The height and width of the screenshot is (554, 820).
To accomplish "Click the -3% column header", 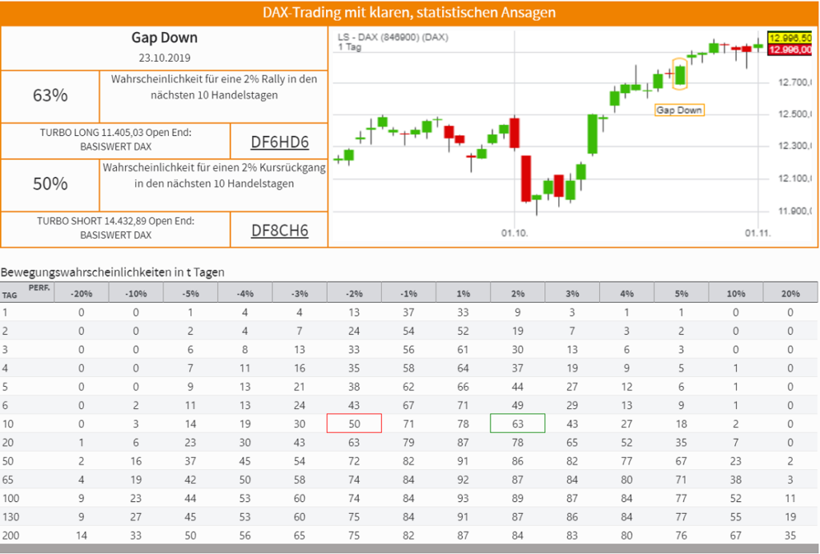I will (299, 294).
